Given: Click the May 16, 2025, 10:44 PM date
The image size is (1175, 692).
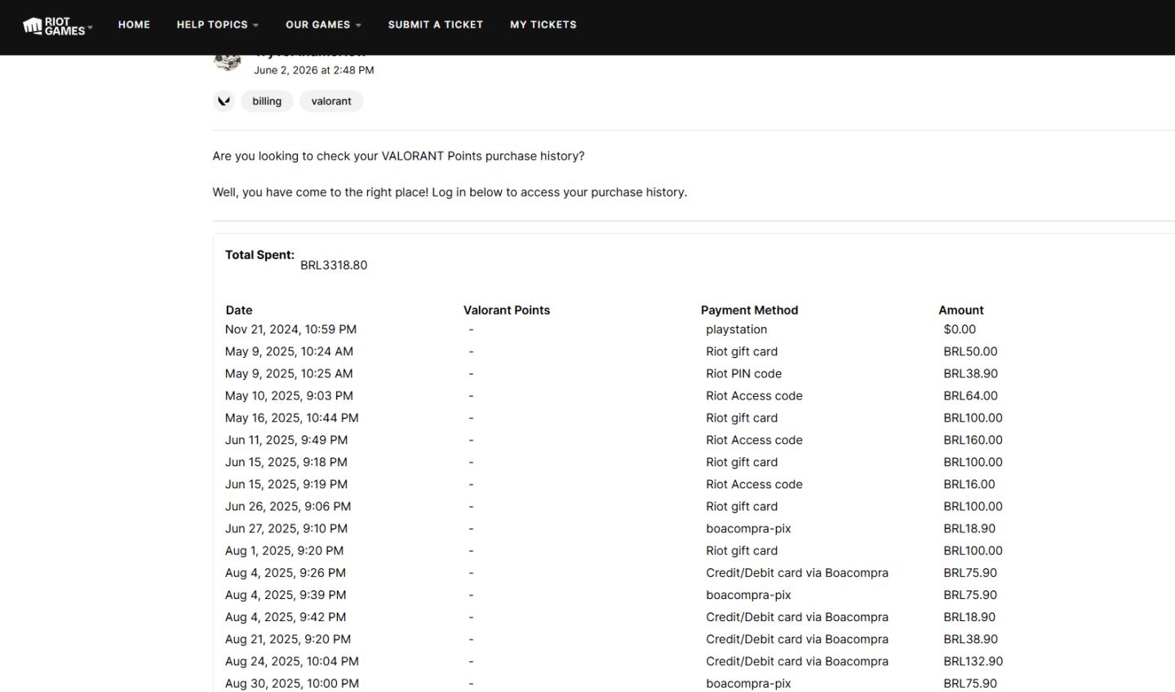Looking at the screenshot, I should pos(292,417).
